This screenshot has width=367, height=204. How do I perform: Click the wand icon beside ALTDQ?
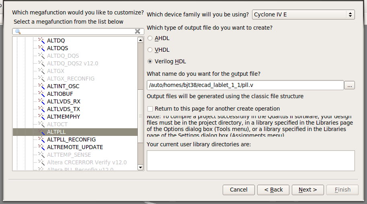point(41,40)
